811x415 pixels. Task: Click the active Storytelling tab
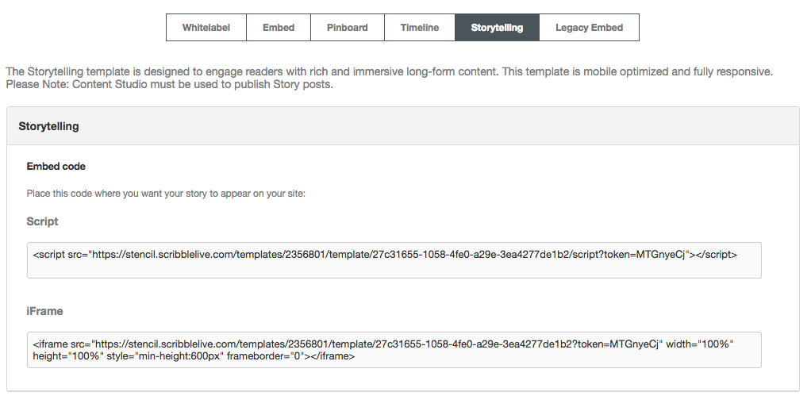point(497,28)
